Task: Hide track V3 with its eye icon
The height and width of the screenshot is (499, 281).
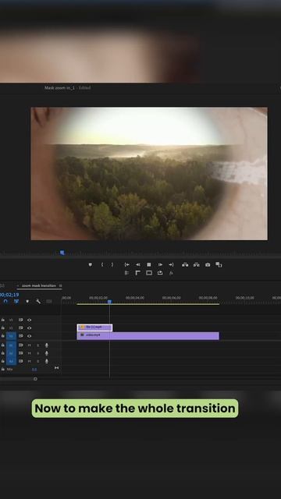Action: point(30,320)
